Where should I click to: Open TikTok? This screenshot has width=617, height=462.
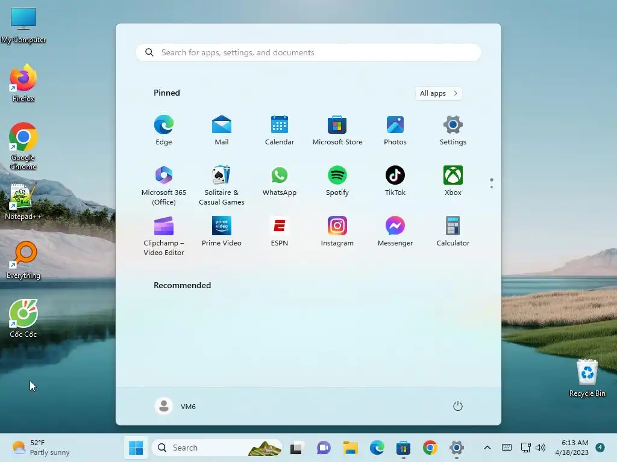[395, 181]
